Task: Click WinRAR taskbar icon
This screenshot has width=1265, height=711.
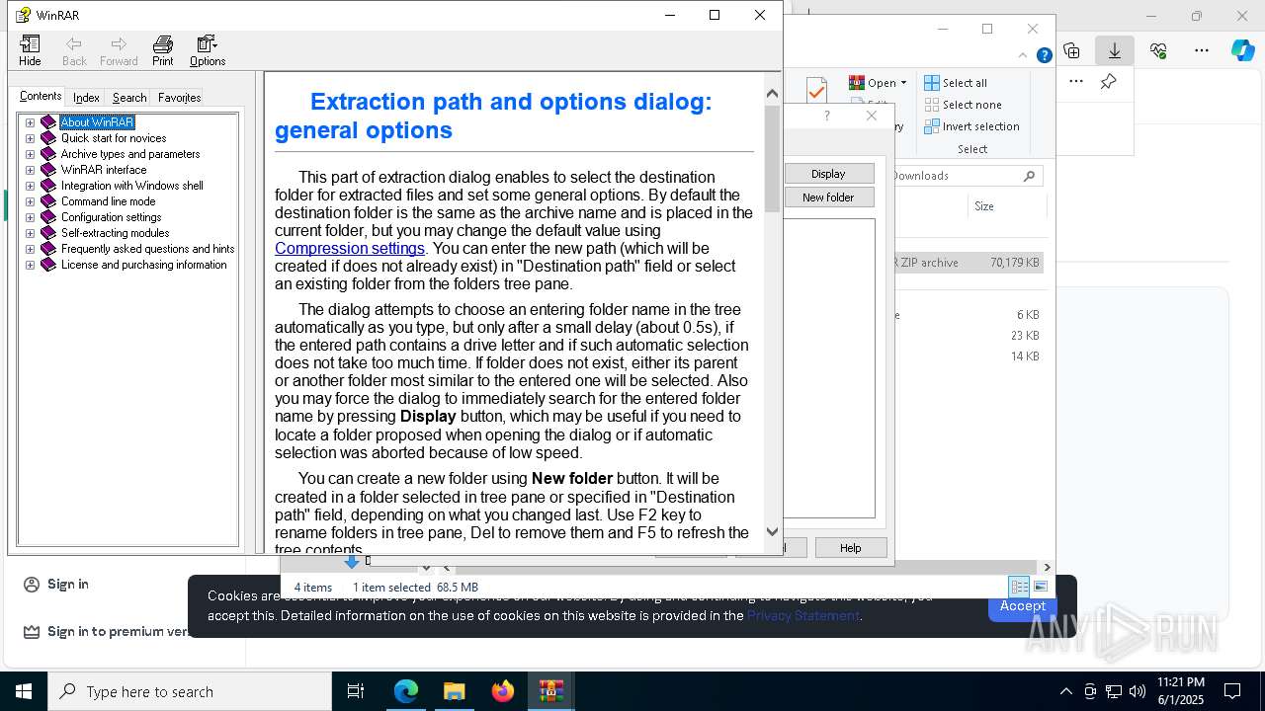Action: click(x=551, y=691)
